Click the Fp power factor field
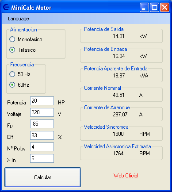Screen dimensions: 172x192 (42, 124)
